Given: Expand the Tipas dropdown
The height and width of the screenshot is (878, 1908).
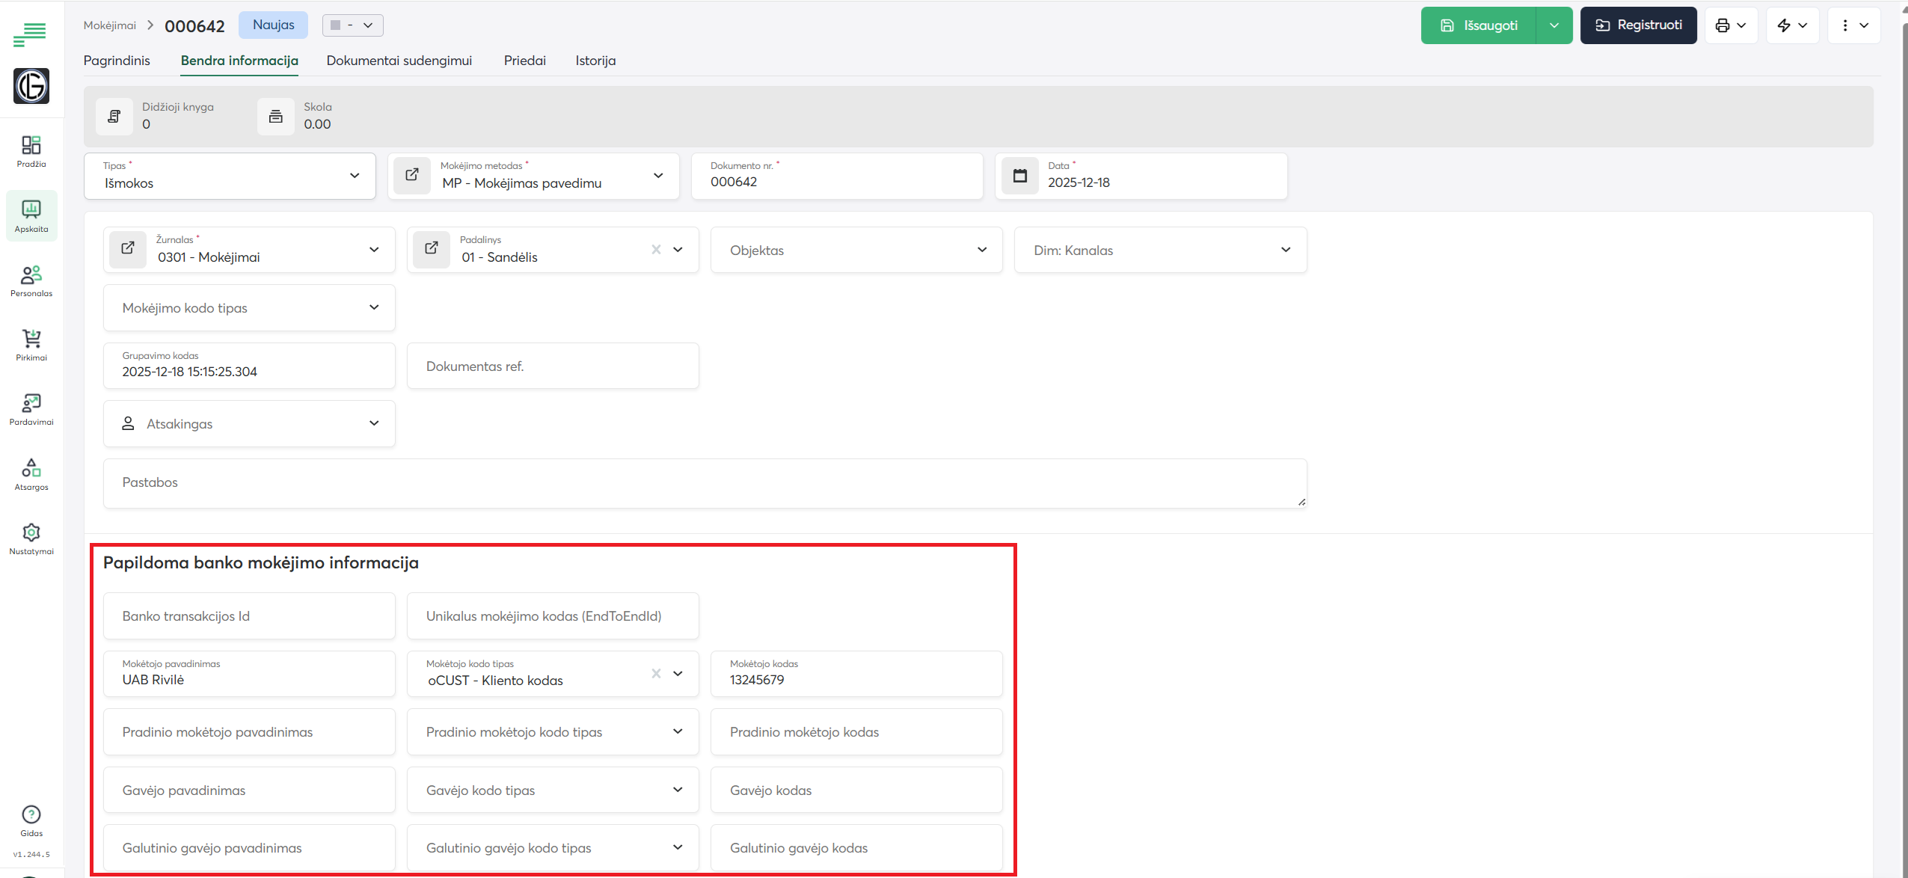Looking at the screenshot, I should click(x=355, y=176).
